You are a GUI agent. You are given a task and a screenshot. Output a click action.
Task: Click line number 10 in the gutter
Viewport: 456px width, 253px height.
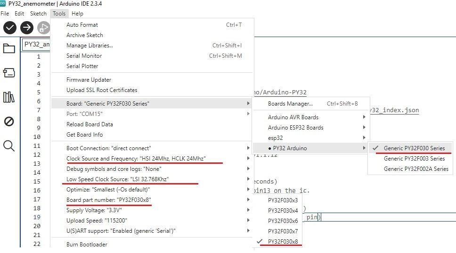click(37, 137)
